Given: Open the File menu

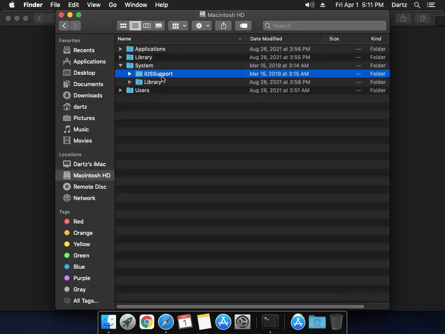Looking at the screenshot, I should 55,5.
